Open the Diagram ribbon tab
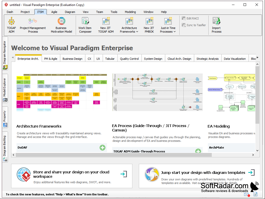The width and height of the screenshot is (265, 199). tap(70, 12)
